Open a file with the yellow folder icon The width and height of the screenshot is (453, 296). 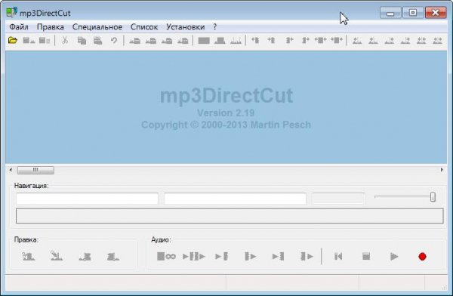(x=12, y=41)
